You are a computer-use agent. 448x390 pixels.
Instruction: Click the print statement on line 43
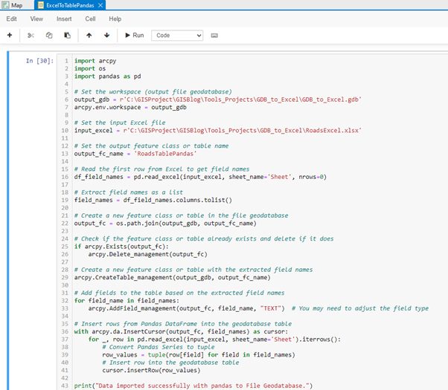pos(193,386)
